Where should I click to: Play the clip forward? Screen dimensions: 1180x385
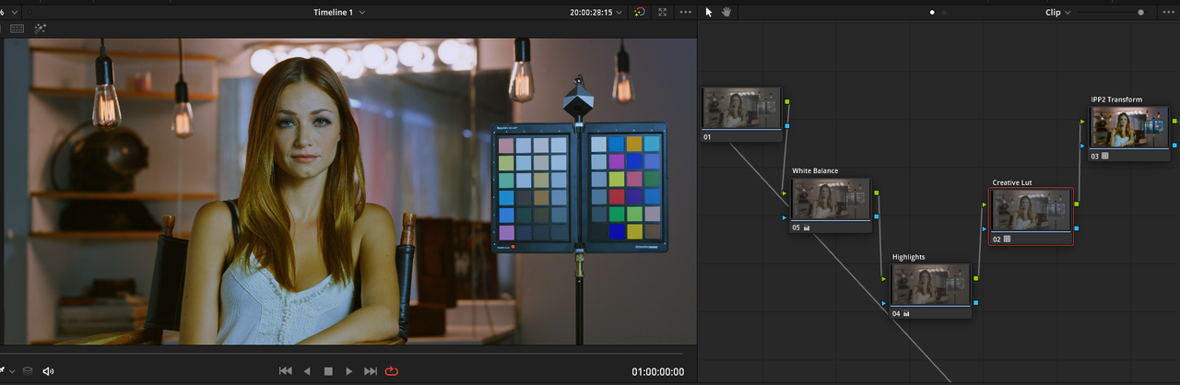tap(348, 371)
